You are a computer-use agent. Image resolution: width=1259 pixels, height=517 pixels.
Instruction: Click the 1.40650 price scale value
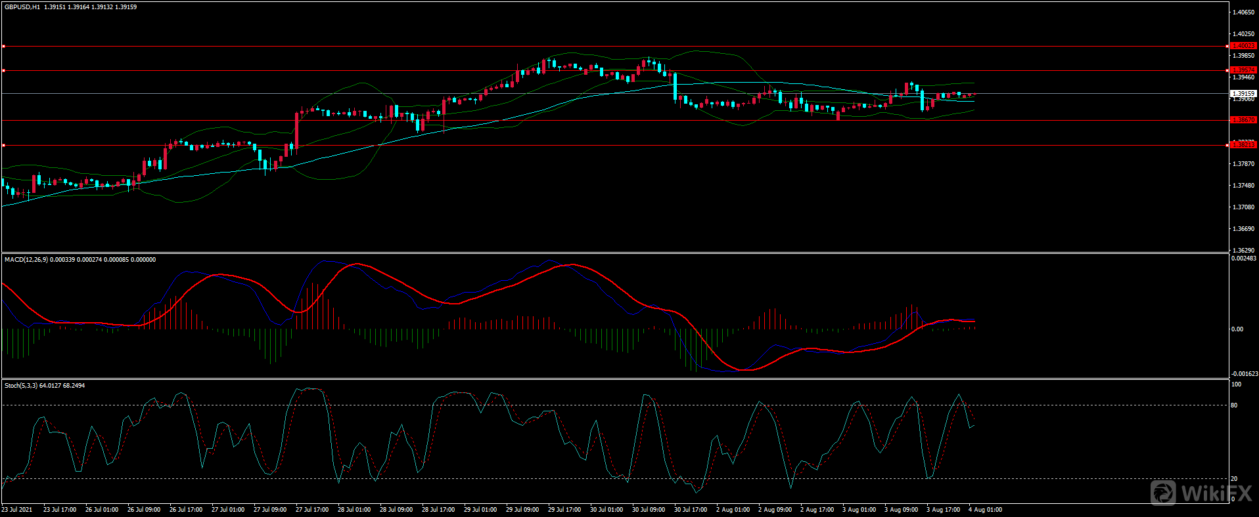[1243, 12]
